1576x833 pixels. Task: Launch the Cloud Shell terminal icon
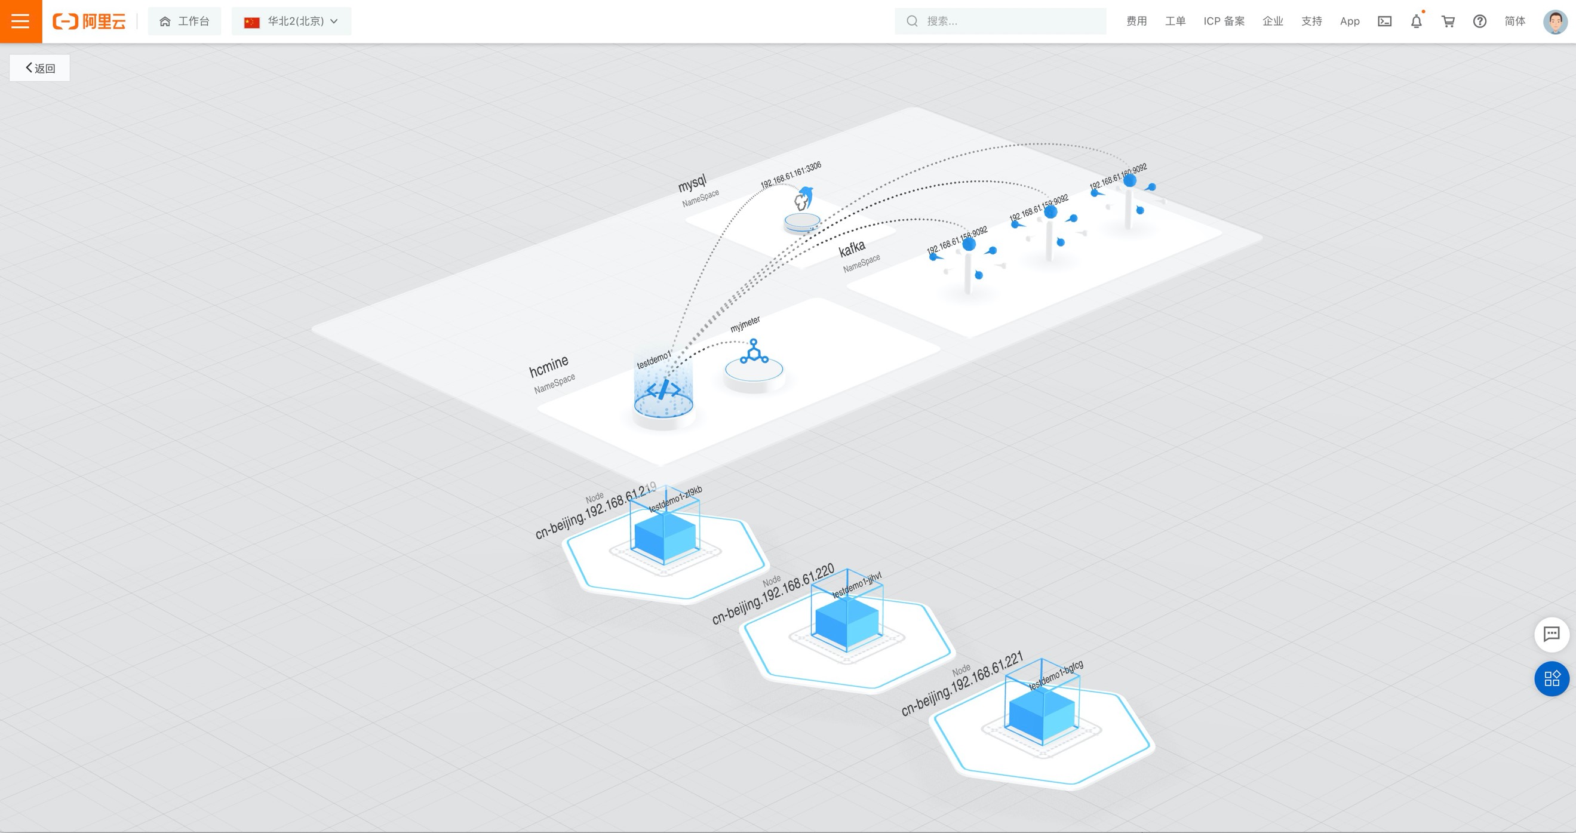tap(1384, 21)
